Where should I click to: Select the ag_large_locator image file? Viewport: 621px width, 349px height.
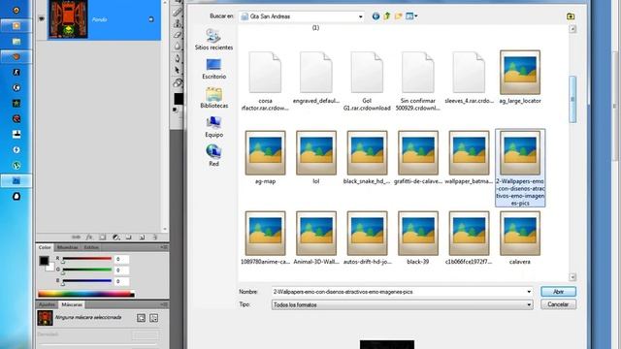tap(520, 78)
